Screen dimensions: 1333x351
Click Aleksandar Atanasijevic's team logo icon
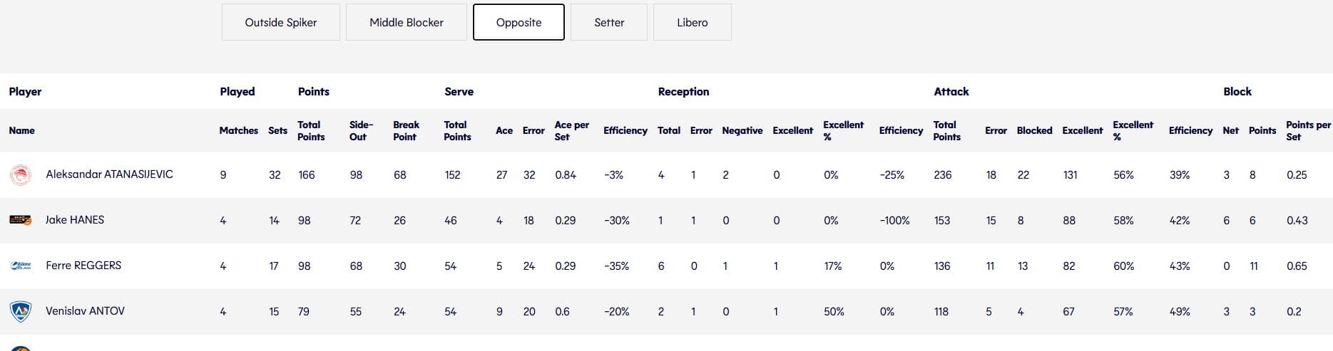21,174
